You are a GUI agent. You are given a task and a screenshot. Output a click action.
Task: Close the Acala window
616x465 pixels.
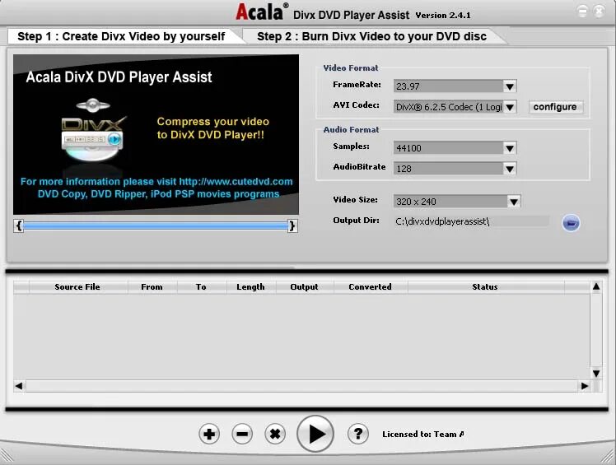pos(599,12)
